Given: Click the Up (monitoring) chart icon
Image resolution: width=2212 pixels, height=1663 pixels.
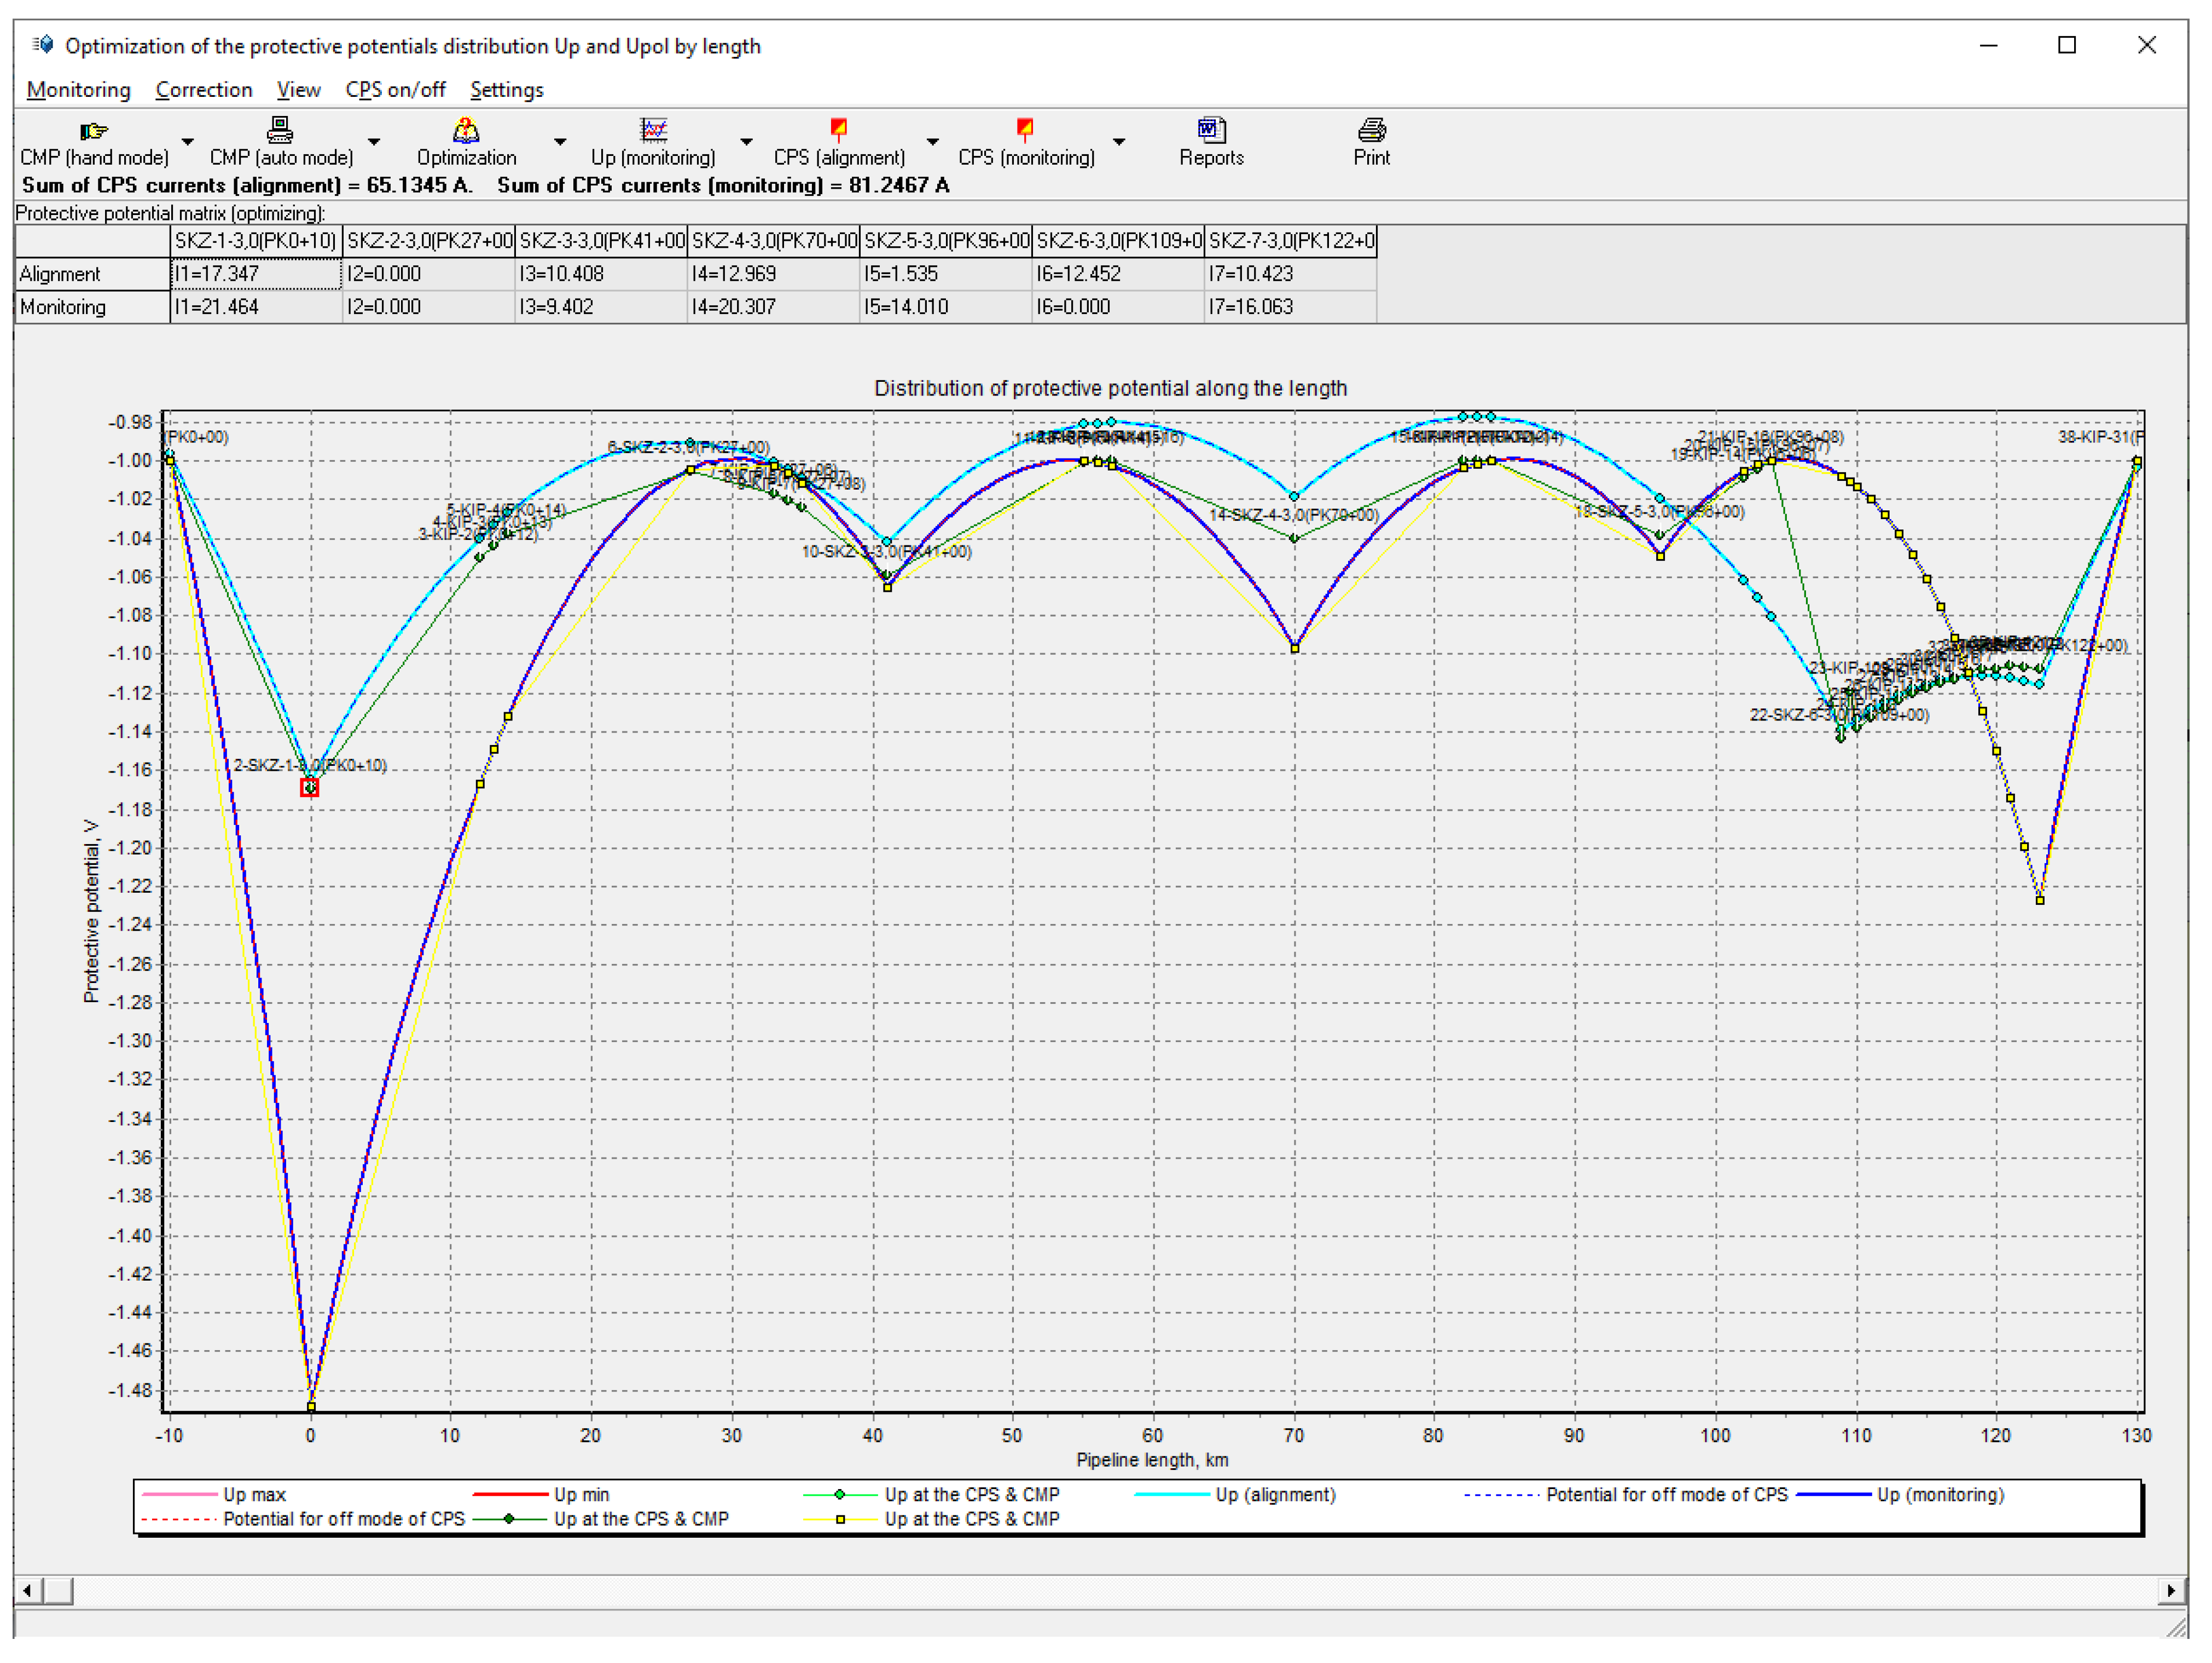Looking at the screenshot, I should tap(653, 130).
